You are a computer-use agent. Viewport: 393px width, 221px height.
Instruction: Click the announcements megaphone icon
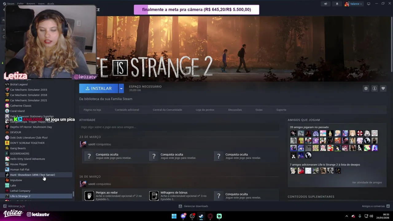tap(326, 4)
